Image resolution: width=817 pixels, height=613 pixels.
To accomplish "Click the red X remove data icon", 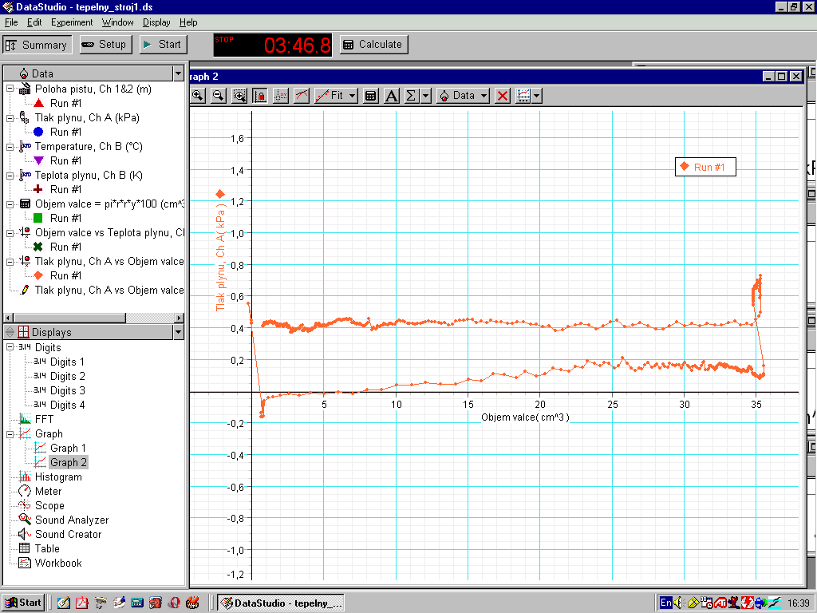I will point(503,96).
